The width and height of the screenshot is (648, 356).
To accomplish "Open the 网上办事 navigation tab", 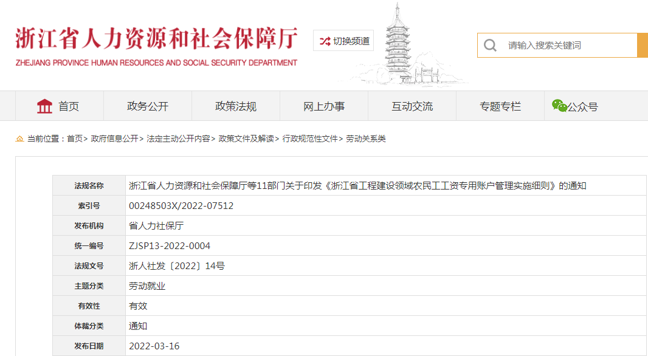I will (x=324, y=106).
